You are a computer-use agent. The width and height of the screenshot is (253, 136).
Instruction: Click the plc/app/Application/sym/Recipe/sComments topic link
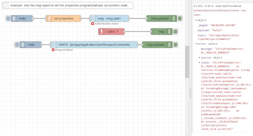click(x=216, y=10)
